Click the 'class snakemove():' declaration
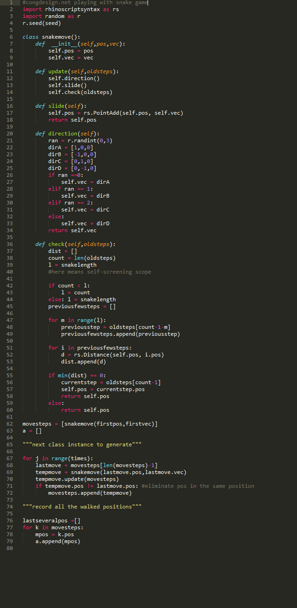 (51, 37)
